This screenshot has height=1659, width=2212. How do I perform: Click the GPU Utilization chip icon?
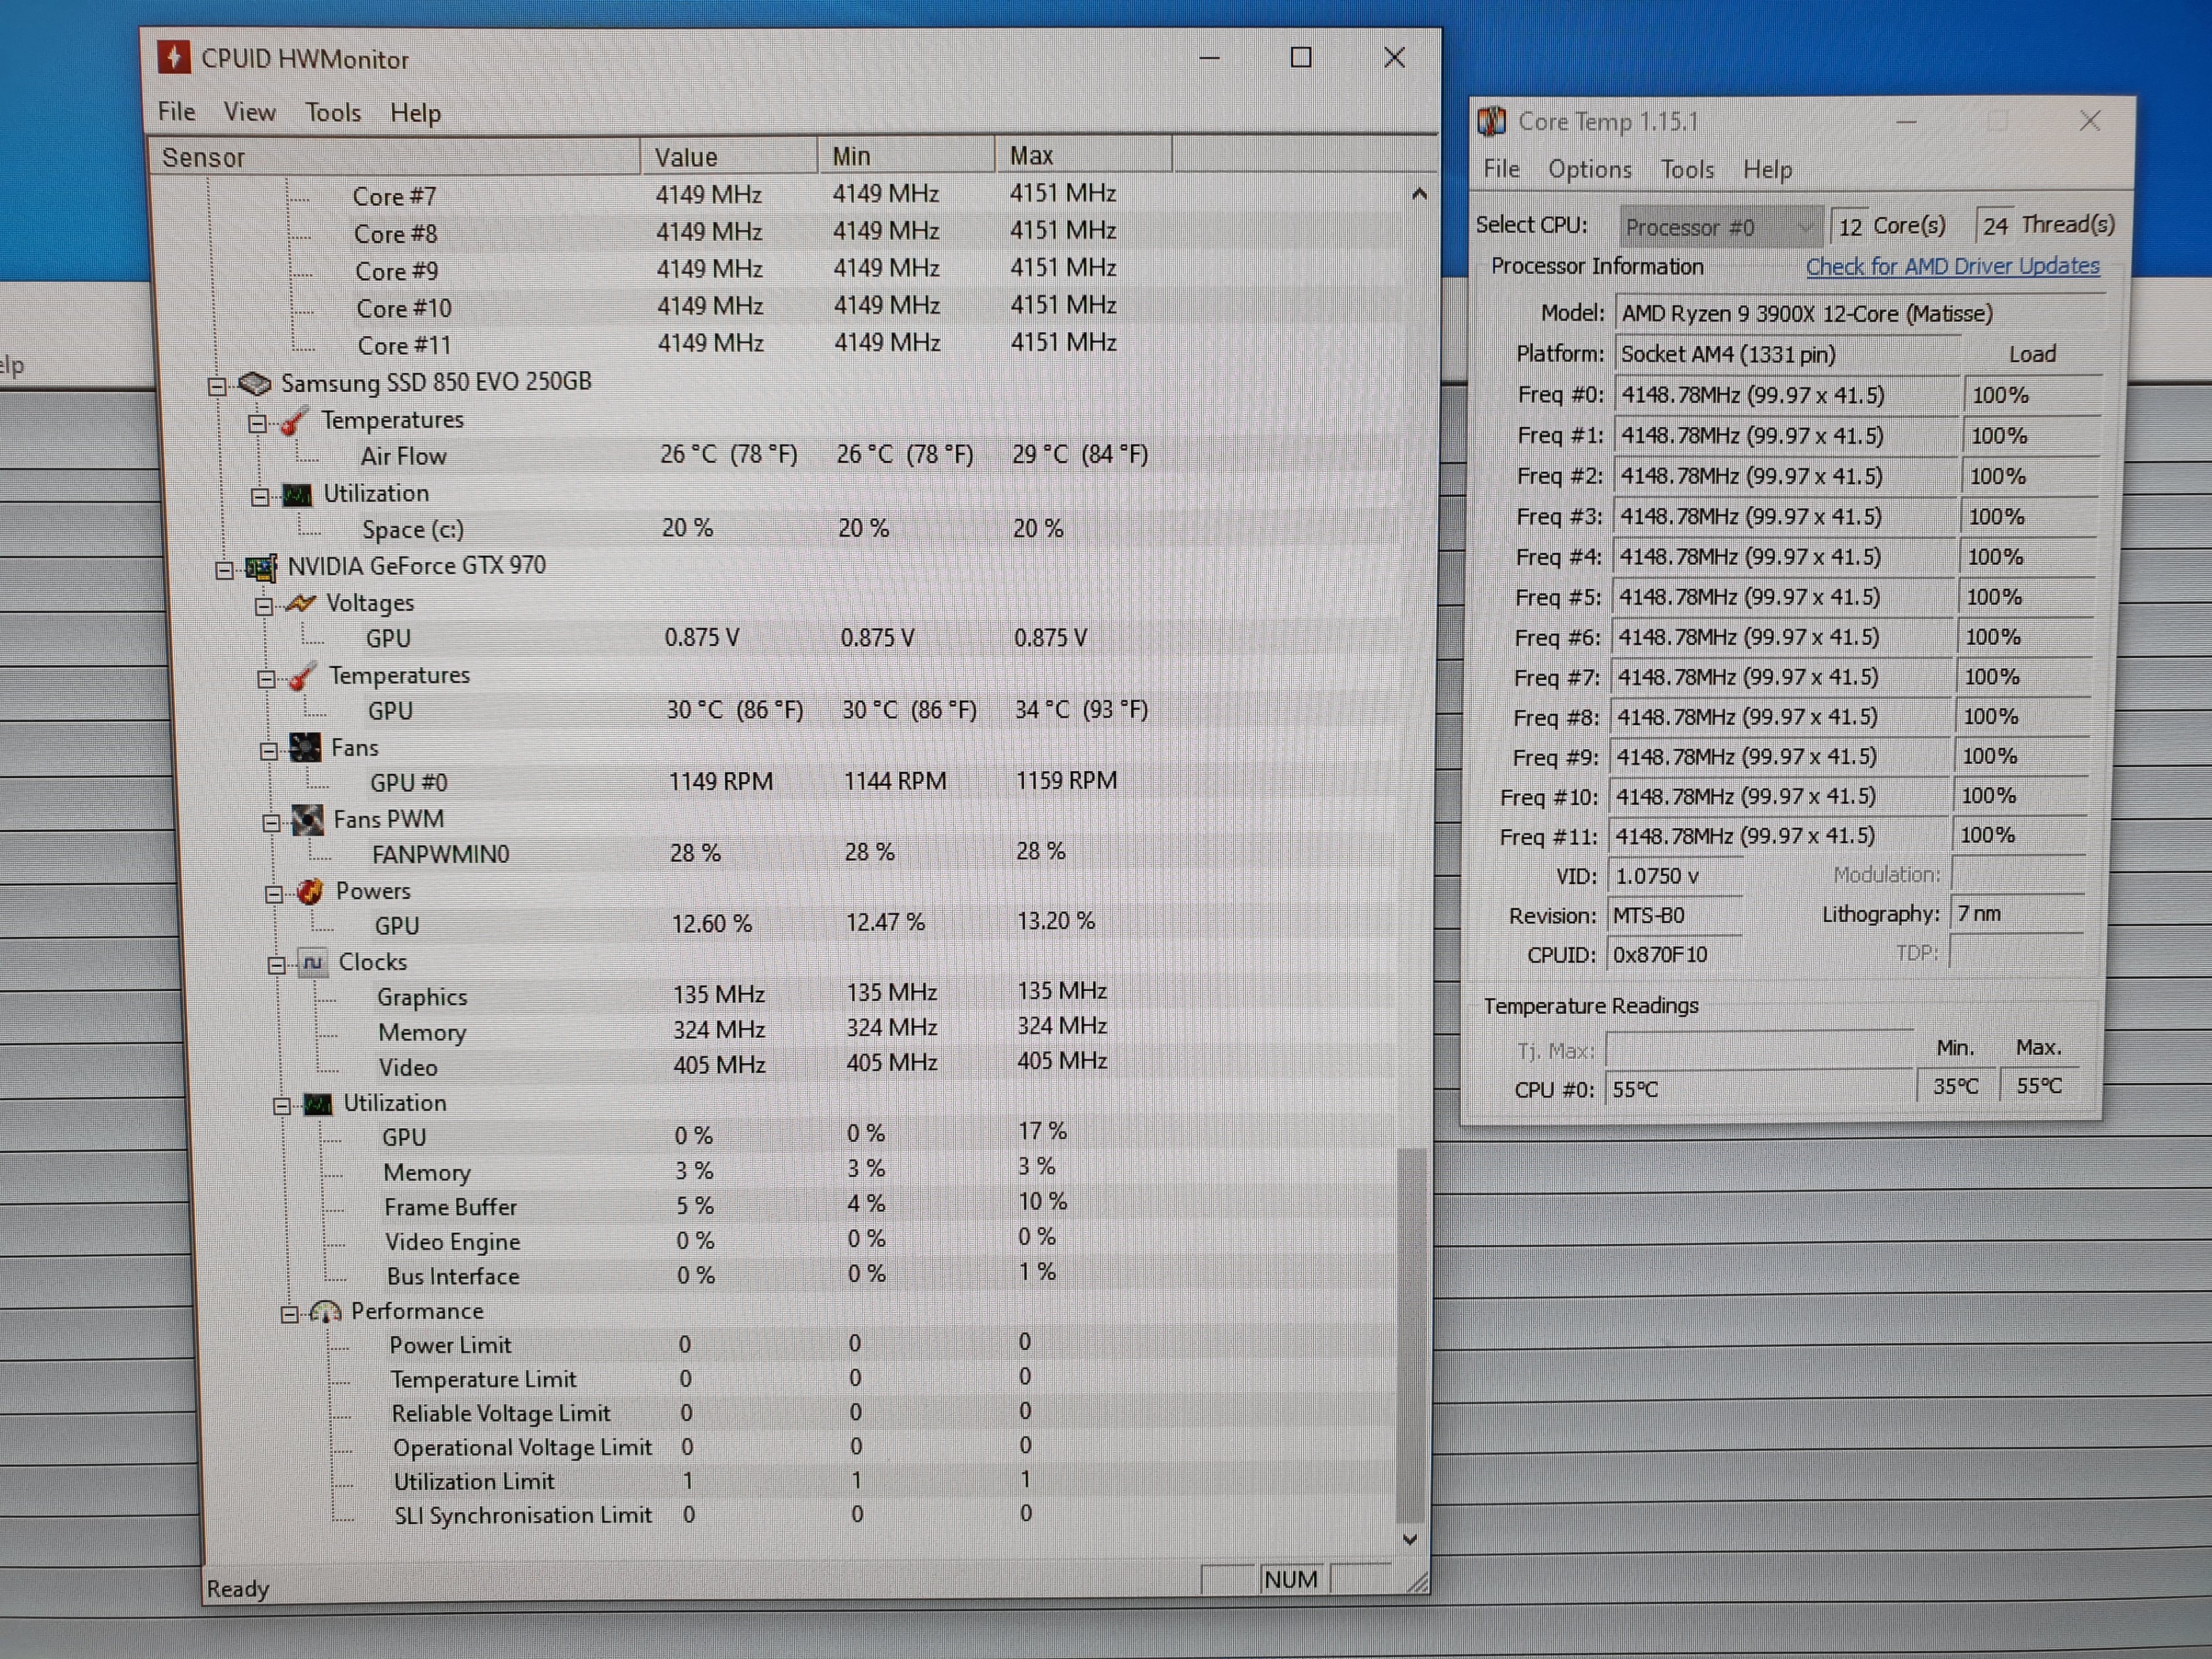(x=318, y=1104)
